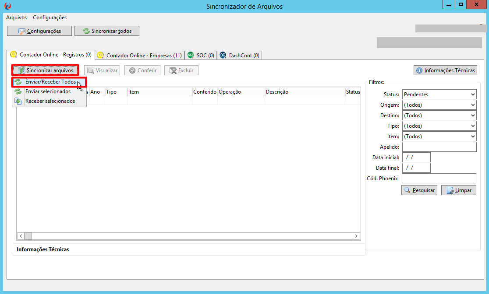489x294 pixels.
Task: Click the icon on Sincronizar arquivos button
Action: click(21, 71)
